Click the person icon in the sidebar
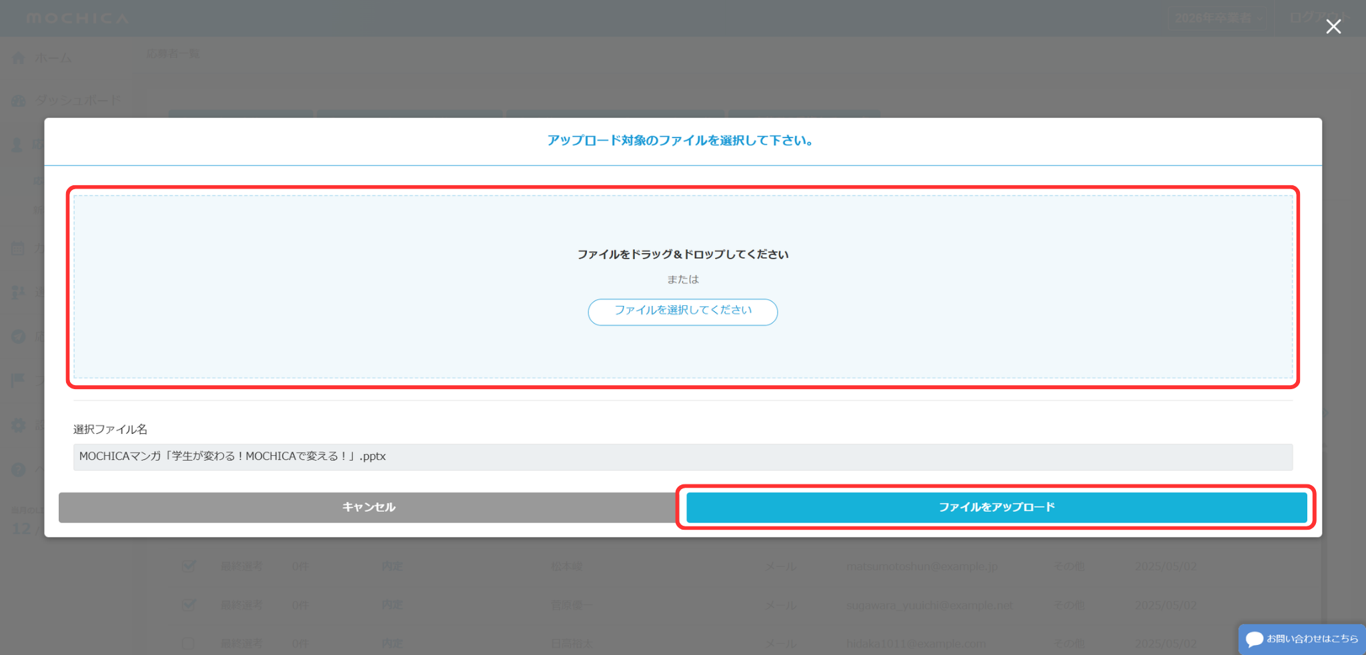1366x655 pixels. (17, 145)
